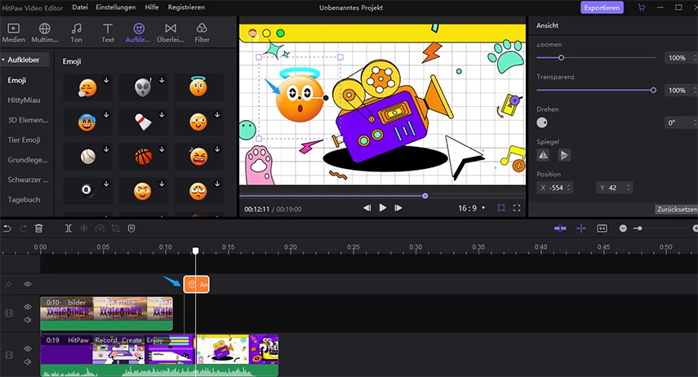Select the baseball sticker
698x377 pixels.
87,156
